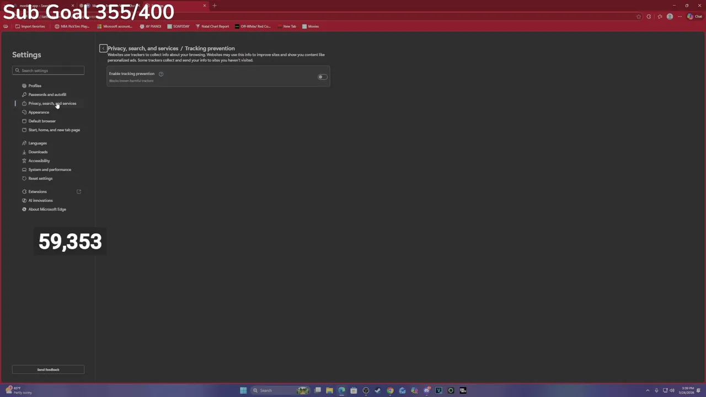The height and width of the screenshot is (397, 706).
Task: Open the SOAP2DAY bookmark
Action: 178,26
